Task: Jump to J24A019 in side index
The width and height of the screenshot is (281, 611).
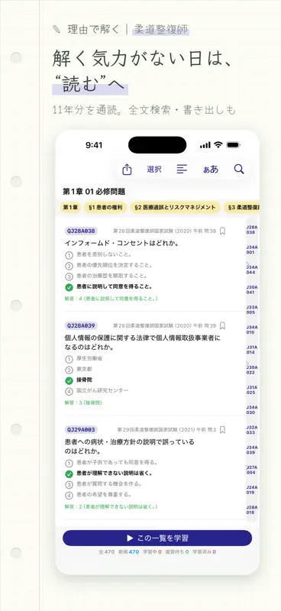Action: coord(252,490)
